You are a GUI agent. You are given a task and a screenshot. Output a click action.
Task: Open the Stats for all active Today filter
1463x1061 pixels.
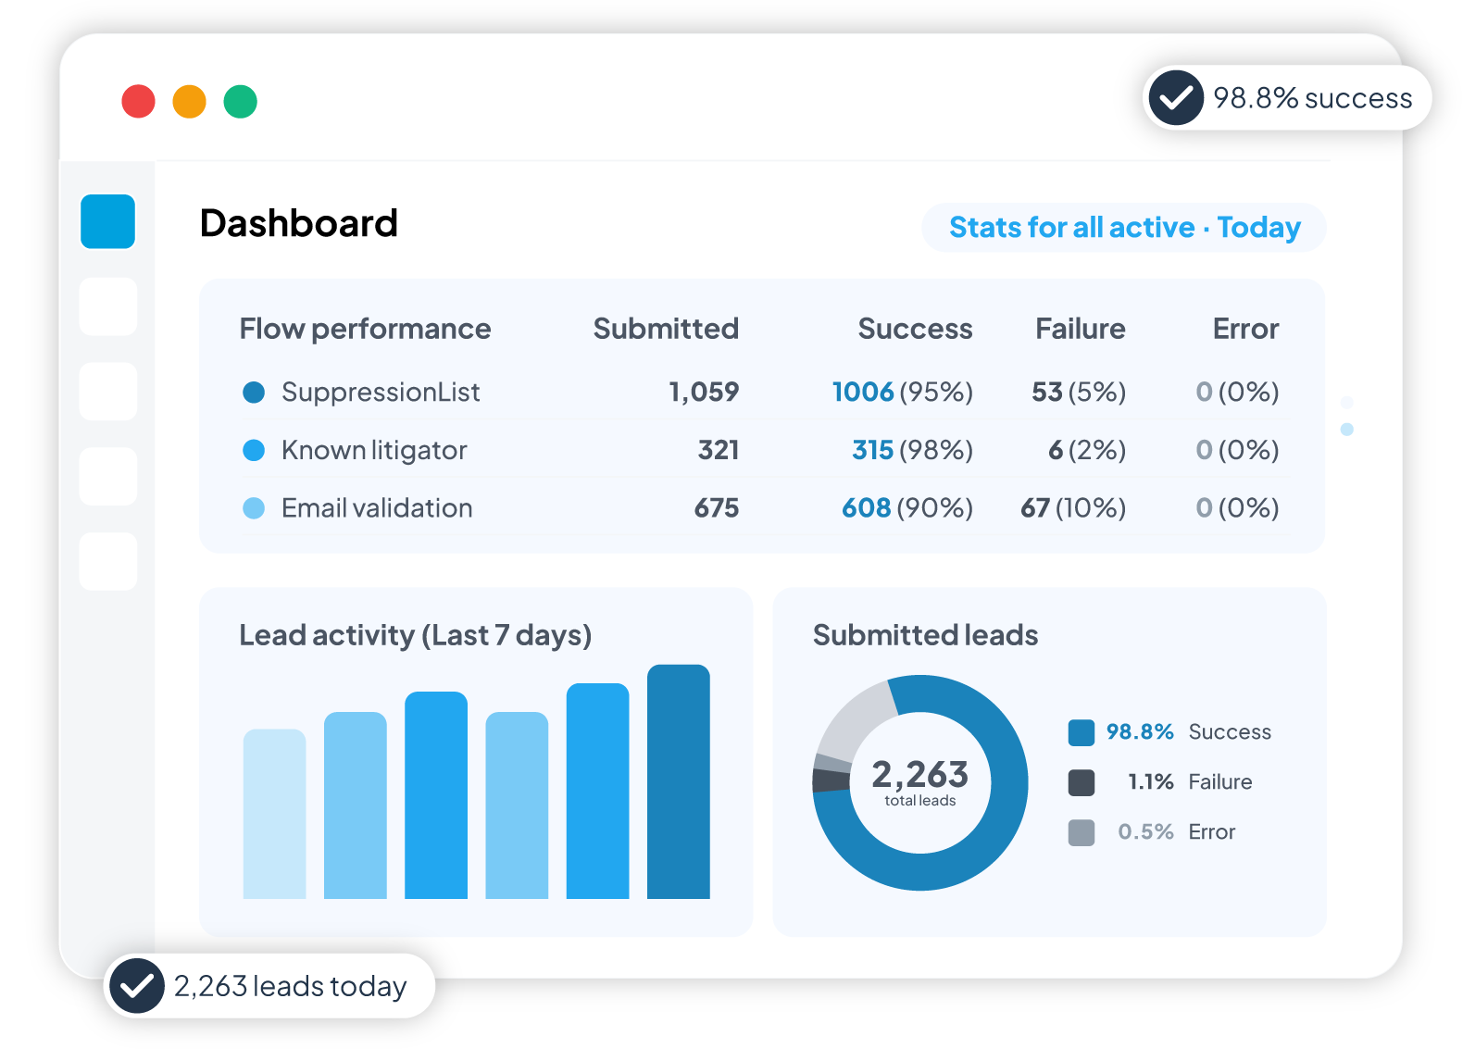[1123, 227]
